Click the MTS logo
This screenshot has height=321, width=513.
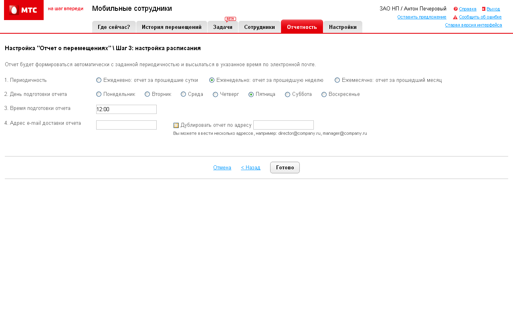pyautogui.click(x=24, y=10)
